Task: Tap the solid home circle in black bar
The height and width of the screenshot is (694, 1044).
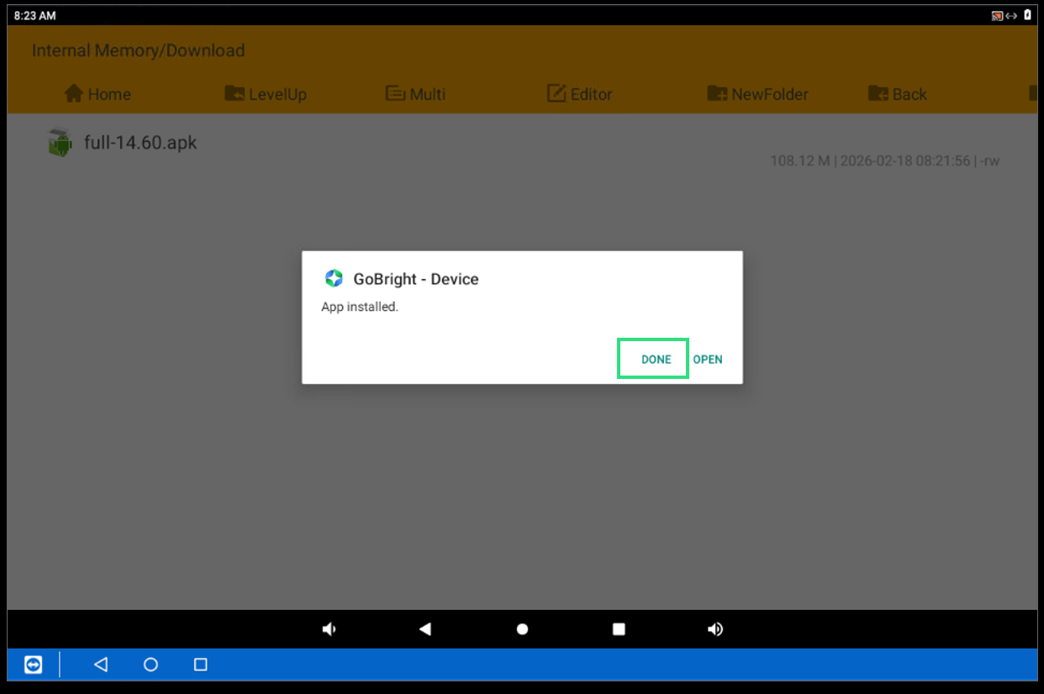Action: click(x=522, y=629)
